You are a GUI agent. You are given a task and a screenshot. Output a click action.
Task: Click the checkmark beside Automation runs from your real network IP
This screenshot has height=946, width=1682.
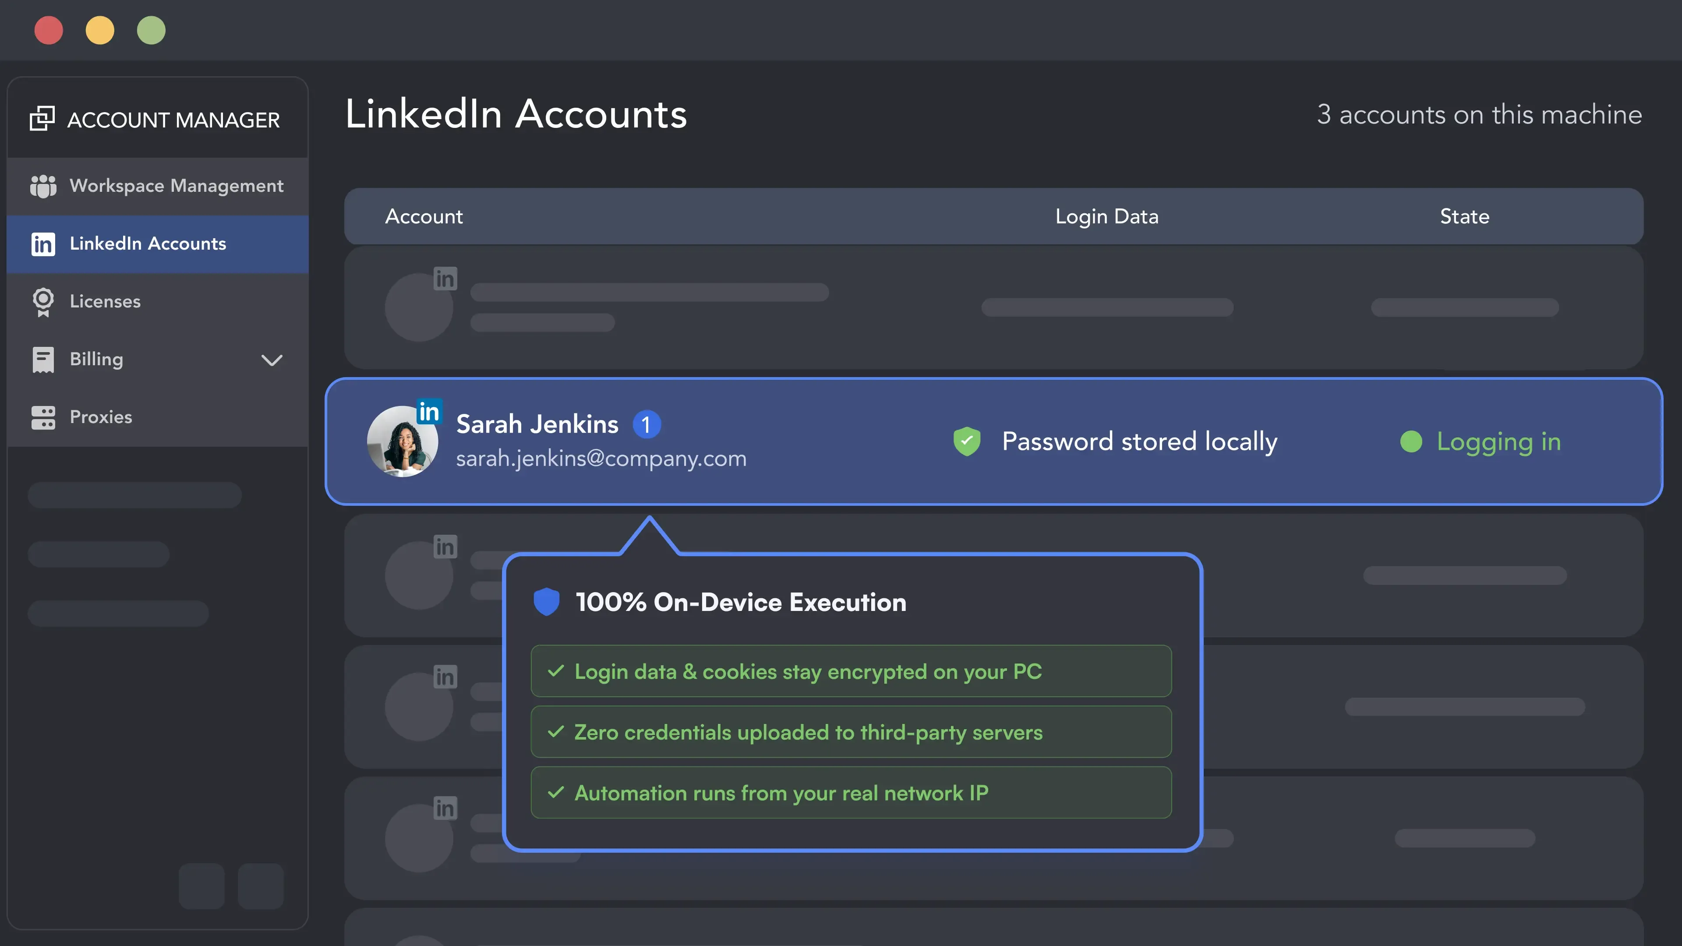556,793
